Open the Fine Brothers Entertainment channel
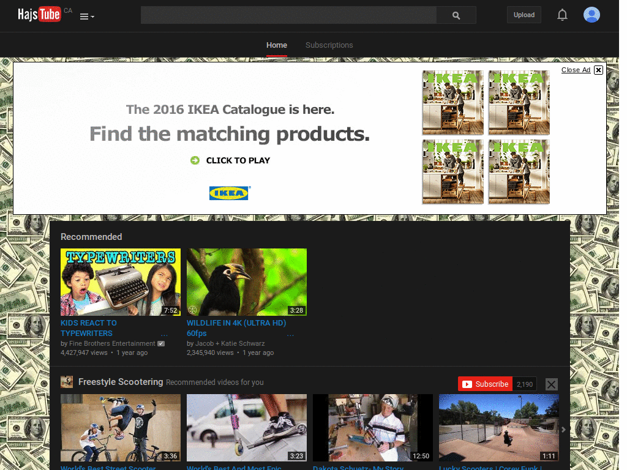Viewport: 627px width, 470px height. 112,343
